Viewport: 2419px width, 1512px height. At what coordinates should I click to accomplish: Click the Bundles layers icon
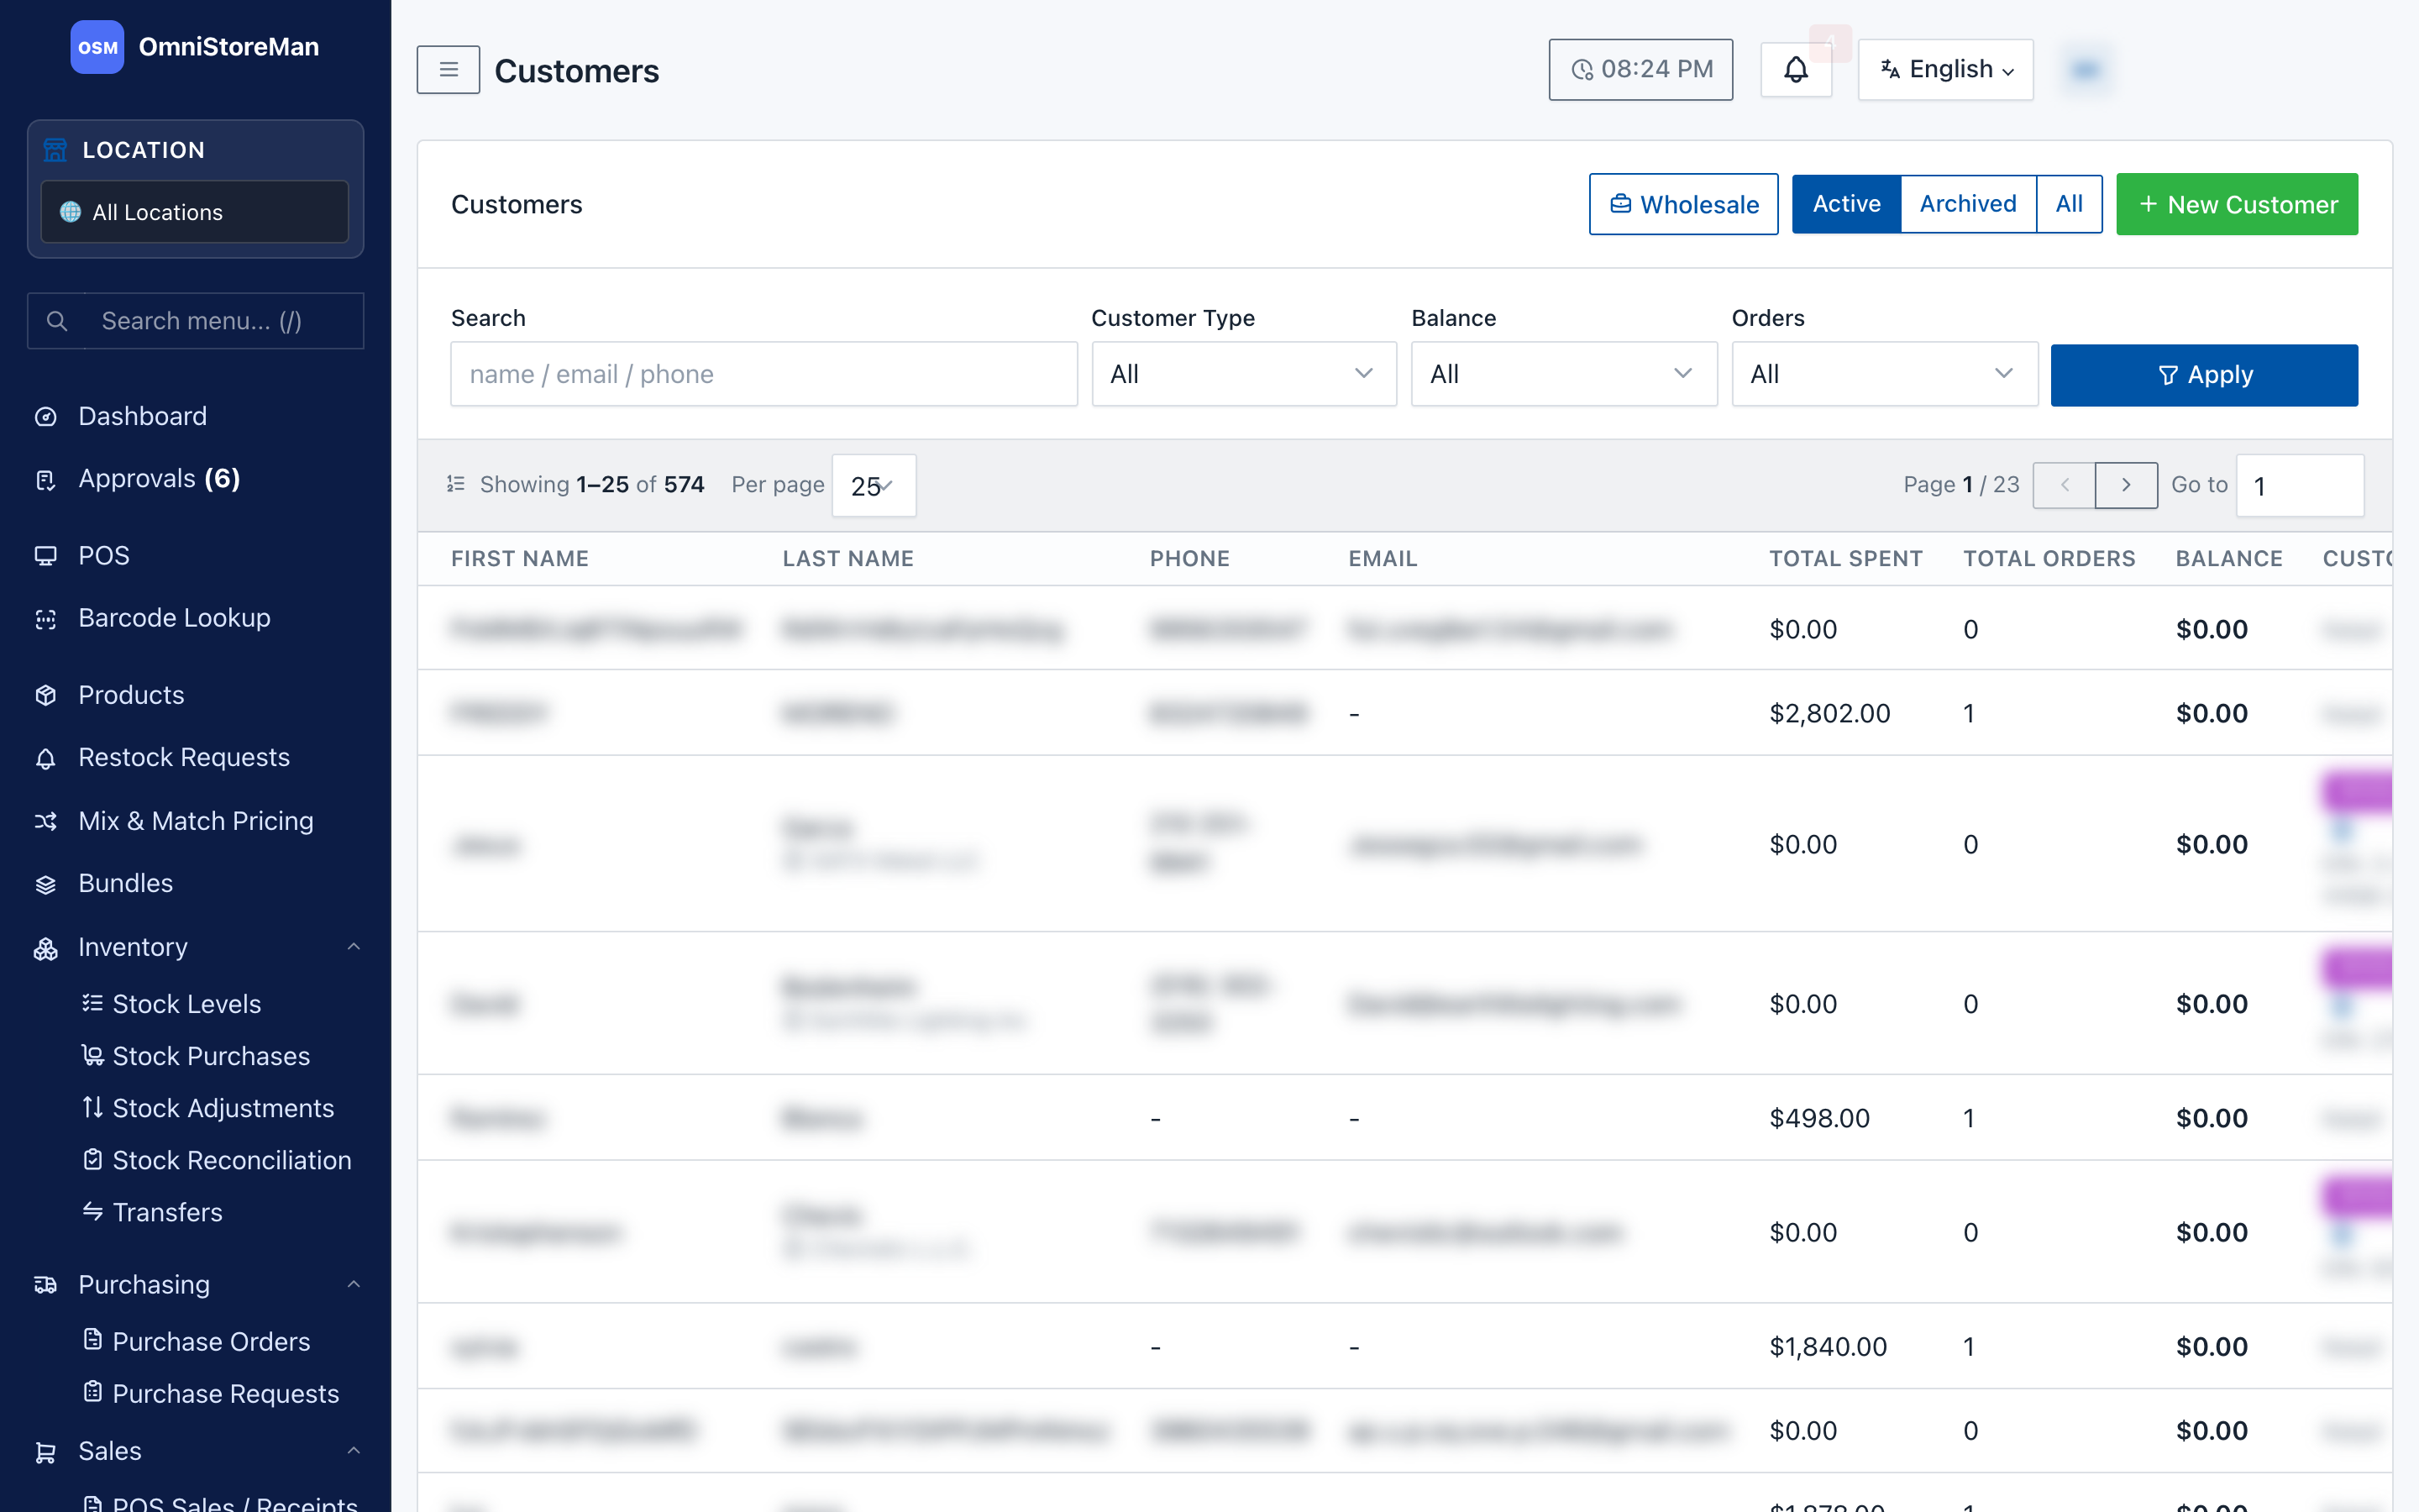[46, 884]
